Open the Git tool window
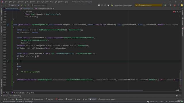This screenshot has width=184, height=103. [6, 99]
